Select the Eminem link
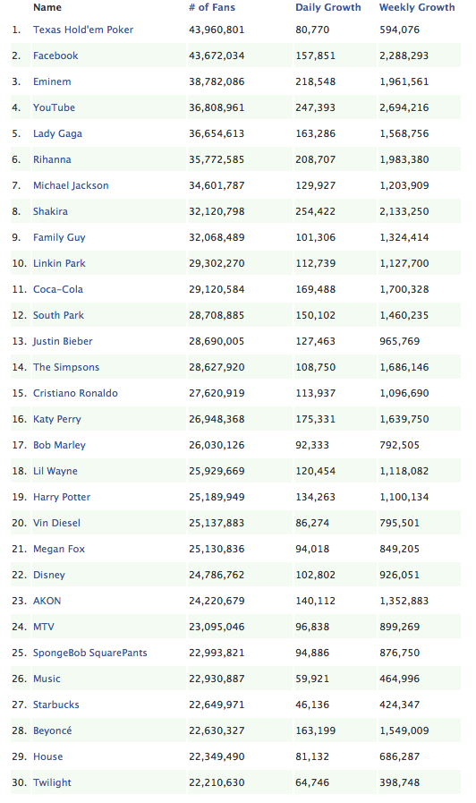The height and width of the screenshot is (803, 476). [x=52, y=81]
